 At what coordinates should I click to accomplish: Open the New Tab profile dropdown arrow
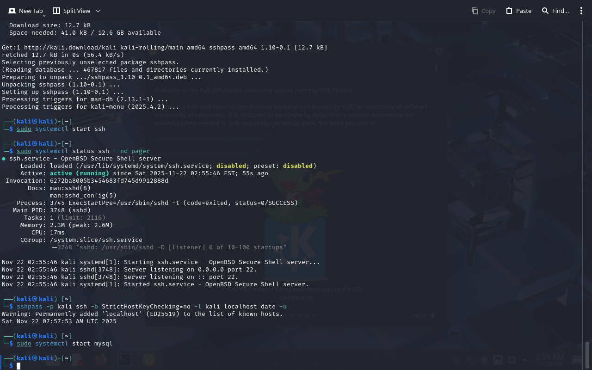[x=44, y=16]
